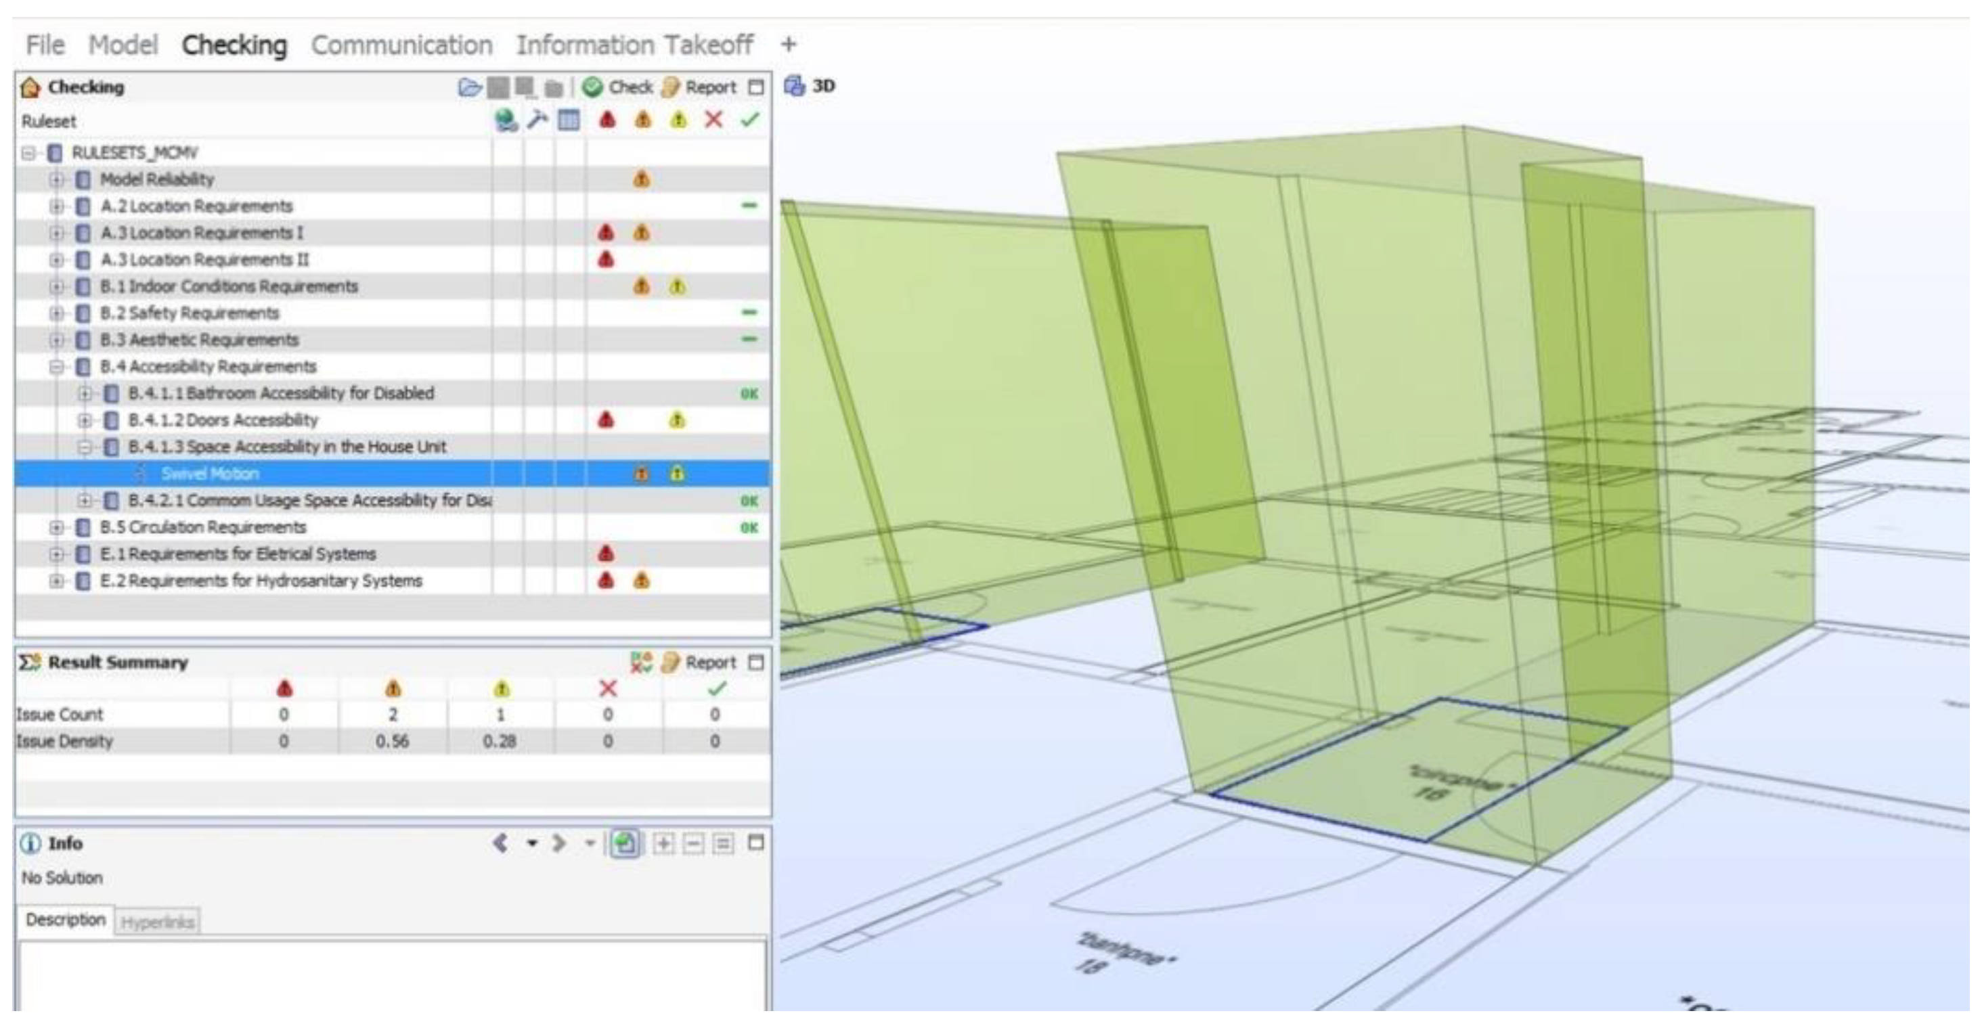Viewport: 1982px width, 1028px height.
Task: Collapse B.4 Accessibility Requirements
Action: coord(56,367)
